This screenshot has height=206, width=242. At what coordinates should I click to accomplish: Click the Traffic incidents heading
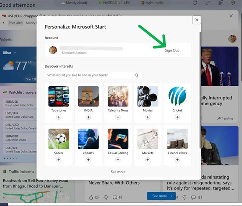click(x=21, y=171)
